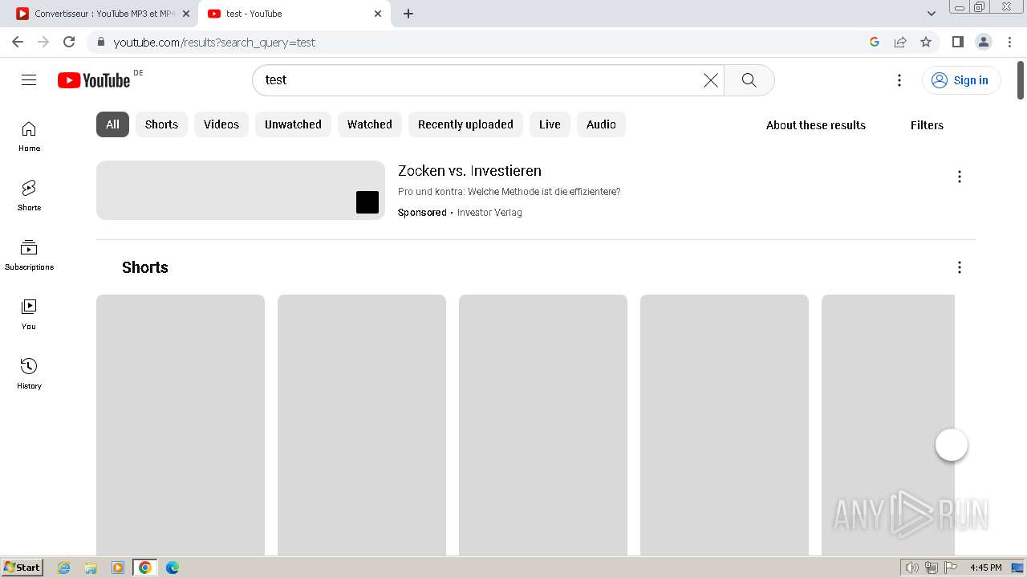
Task: Toggle the Chrome side panel
Action: (958, 42)
